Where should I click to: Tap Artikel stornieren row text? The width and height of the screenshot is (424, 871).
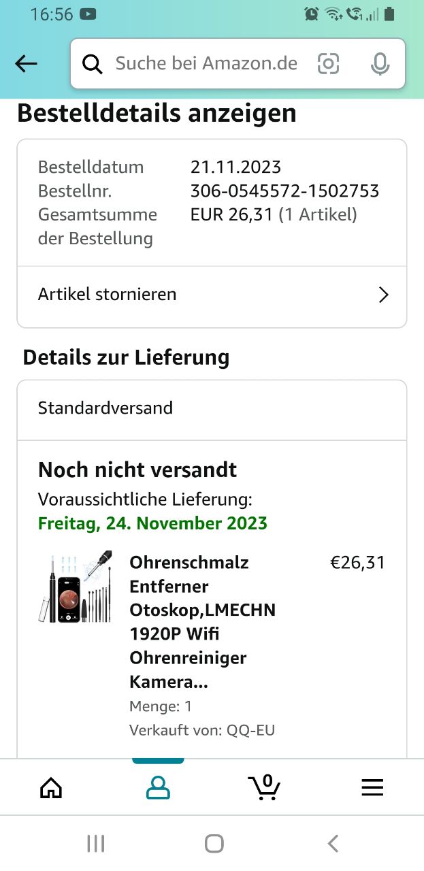coord(108,295)
